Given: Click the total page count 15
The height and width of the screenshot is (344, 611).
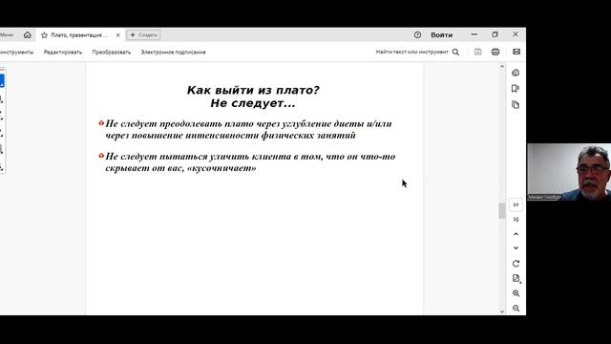Looking at the screenshot, I should [x=516, y=219].
